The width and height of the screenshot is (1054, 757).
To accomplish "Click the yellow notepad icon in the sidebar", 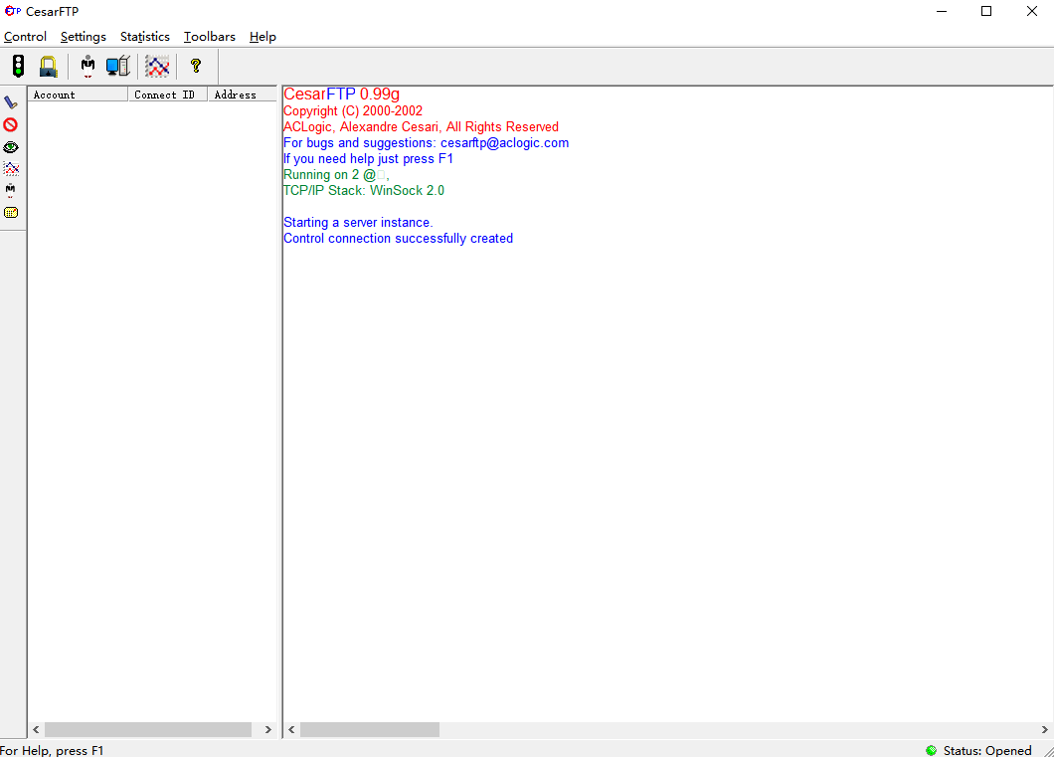I will point(11,212).
